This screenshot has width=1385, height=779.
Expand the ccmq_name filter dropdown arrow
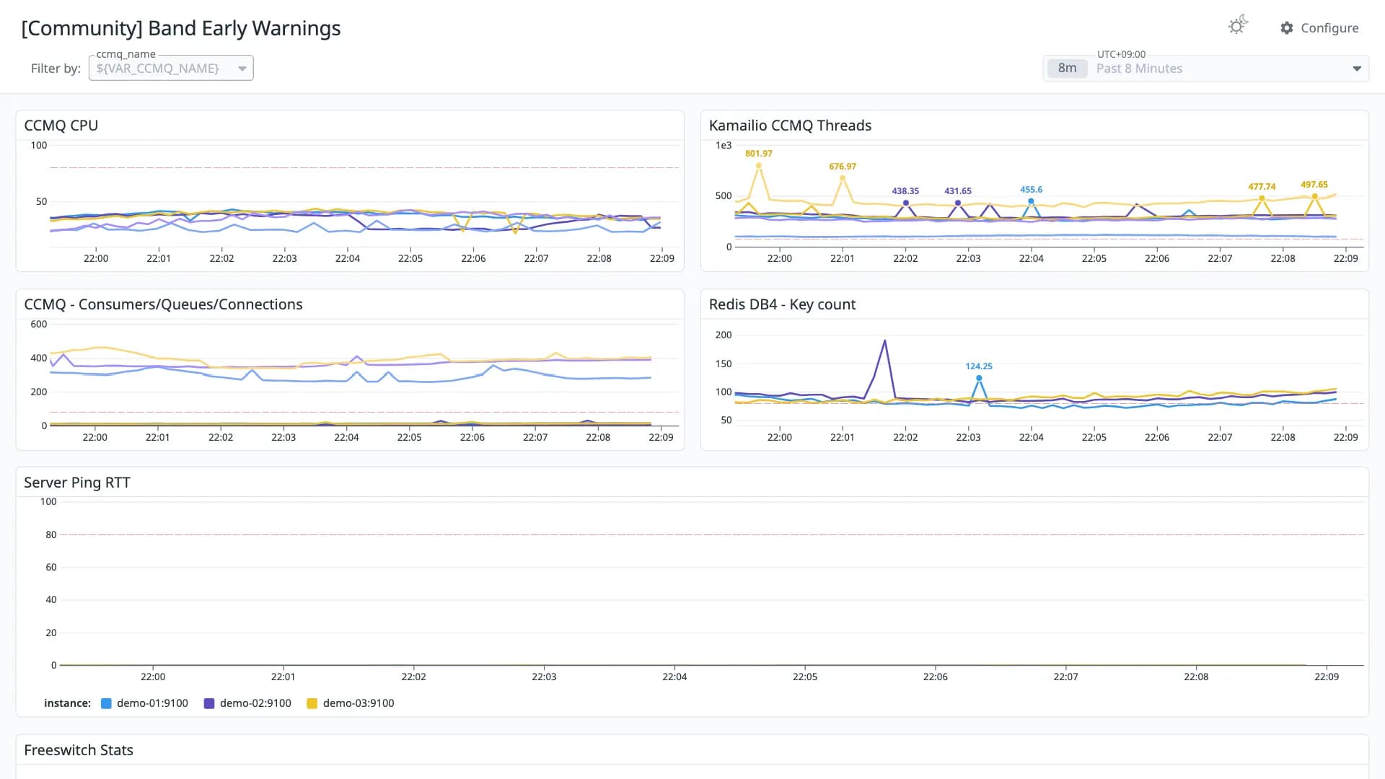tap(242, 69)
